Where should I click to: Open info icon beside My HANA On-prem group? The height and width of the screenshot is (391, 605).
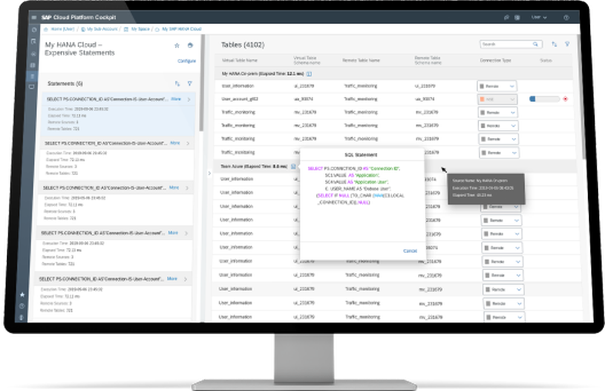click(x=309, y=74)
